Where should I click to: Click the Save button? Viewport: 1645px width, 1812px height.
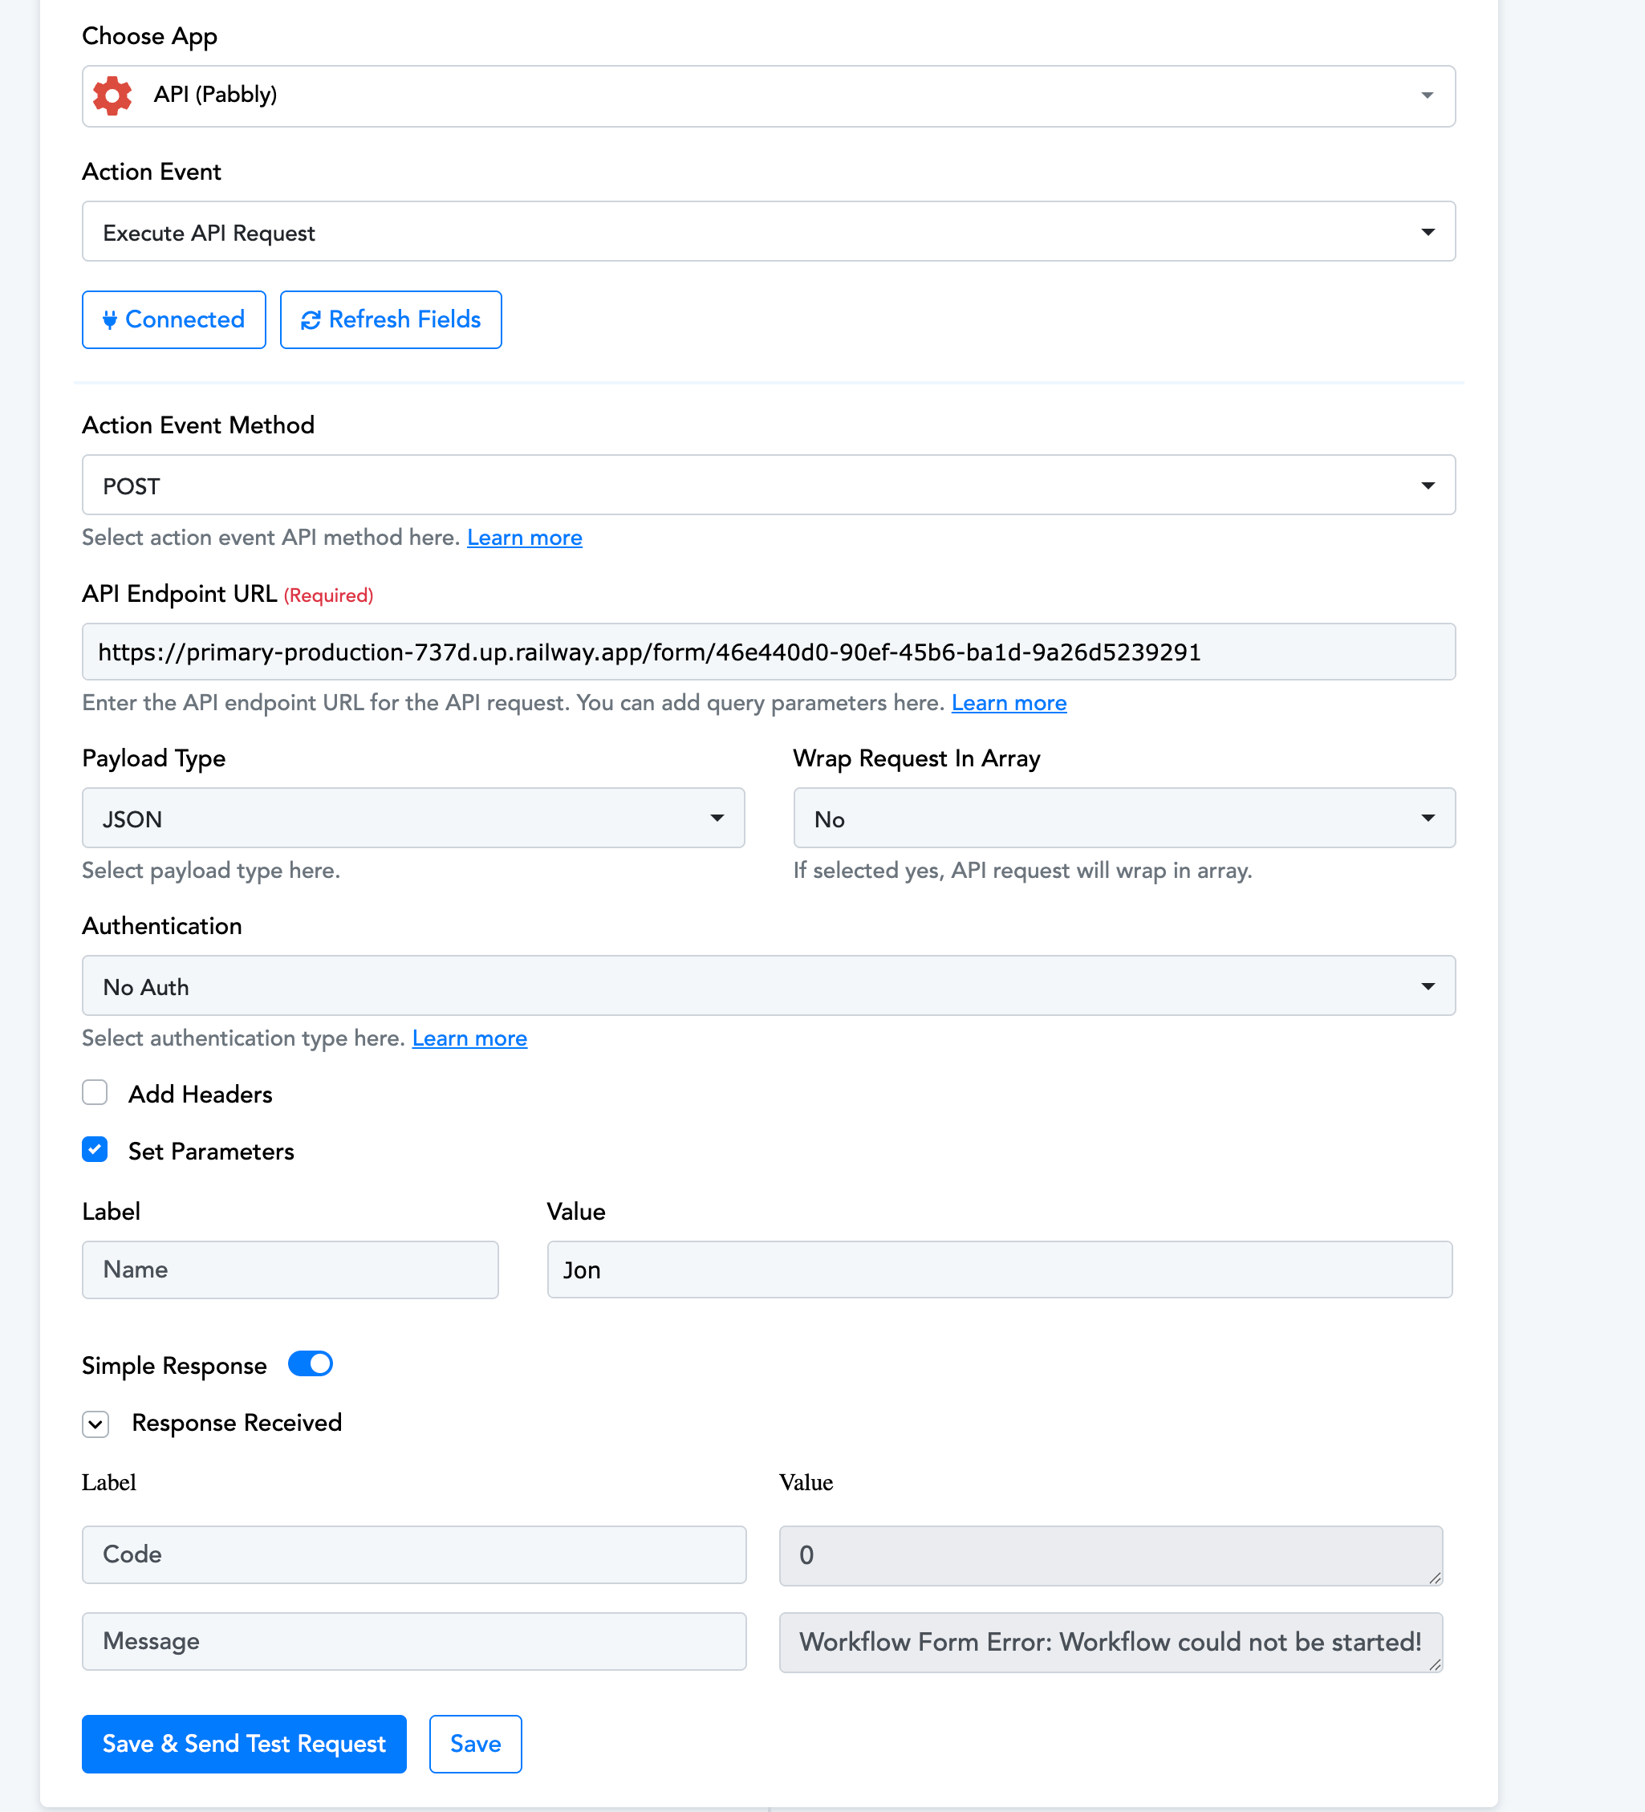coord(474,1744)
